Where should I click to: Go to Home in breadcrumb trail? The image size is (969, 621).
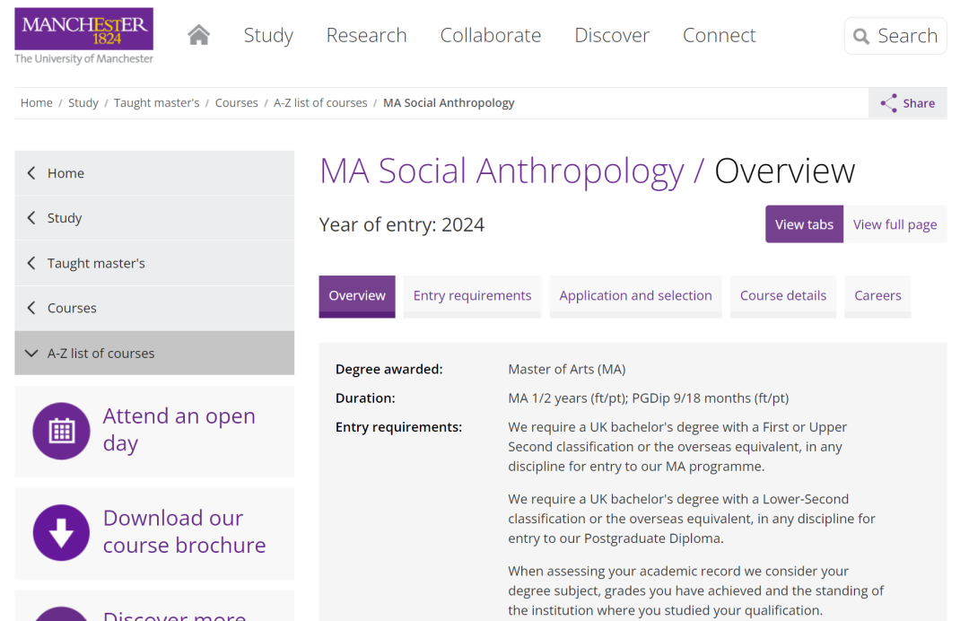tap(37, 102)
